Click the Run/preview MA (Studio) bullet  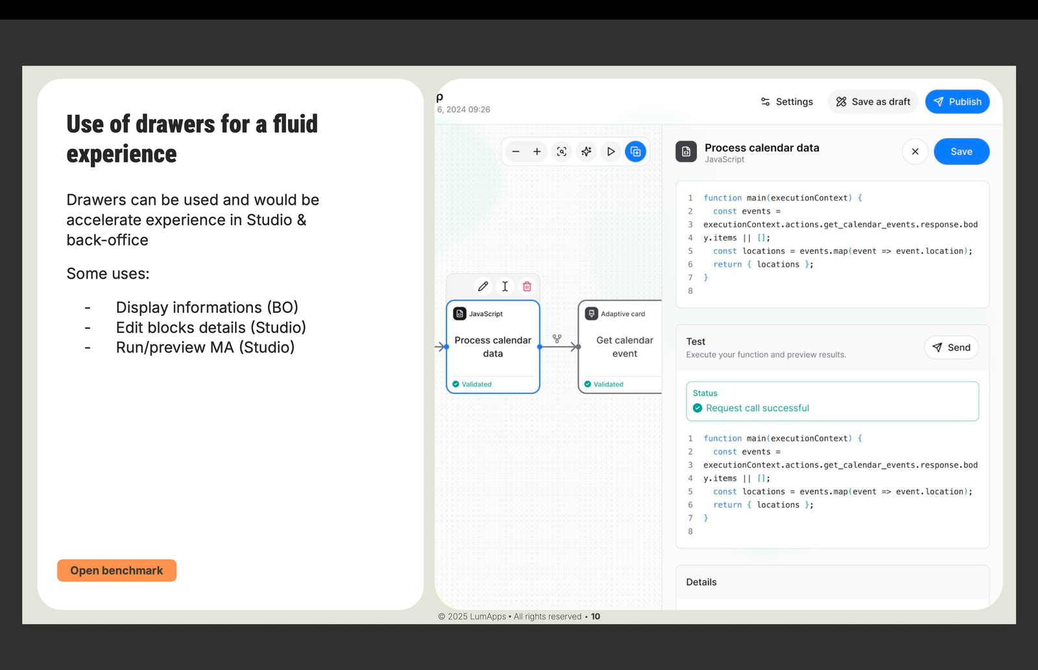(205, 347)
